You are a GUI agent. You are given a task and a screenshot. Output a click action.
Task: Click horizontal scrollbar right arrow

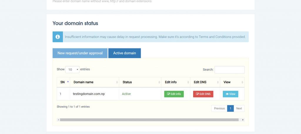(243, 120)
